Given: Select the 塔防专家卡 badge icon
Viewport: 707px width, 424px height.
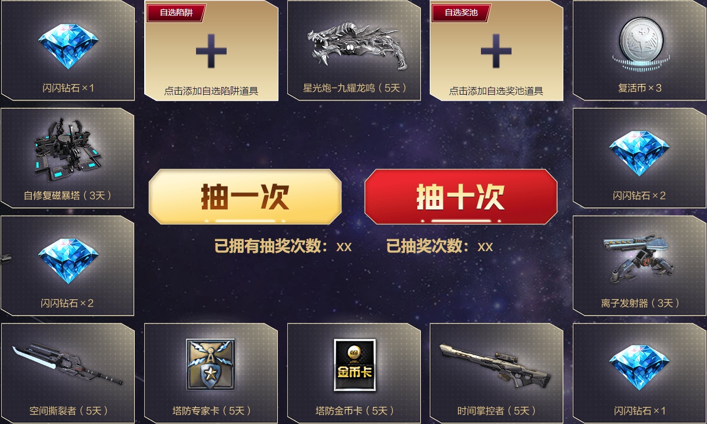Looking at the screenshot, I should [210, 365].
